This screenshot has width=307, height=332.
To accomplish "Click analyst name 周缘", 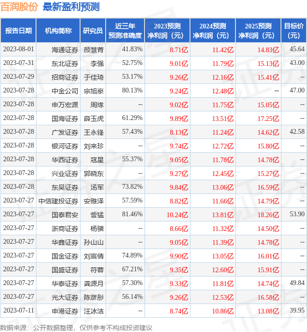I will [97, 105].
